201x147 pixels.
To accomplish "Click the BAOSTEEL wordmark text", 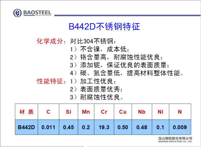I will click(x=37, y=13).
